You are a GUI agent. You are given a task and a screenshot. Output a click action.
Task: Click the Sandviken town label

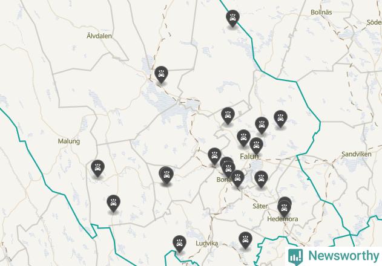[x=356, y=154]
